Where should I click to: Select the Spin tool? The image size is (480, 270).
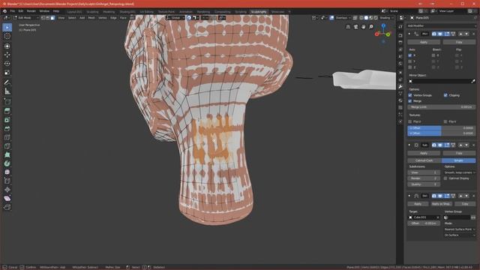tap(7, 163)
